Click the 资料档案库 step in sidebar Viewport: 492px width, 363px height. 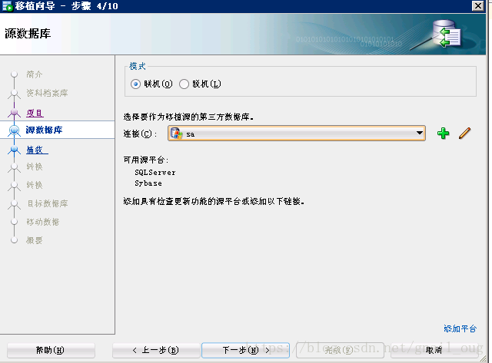pos(47,93)
